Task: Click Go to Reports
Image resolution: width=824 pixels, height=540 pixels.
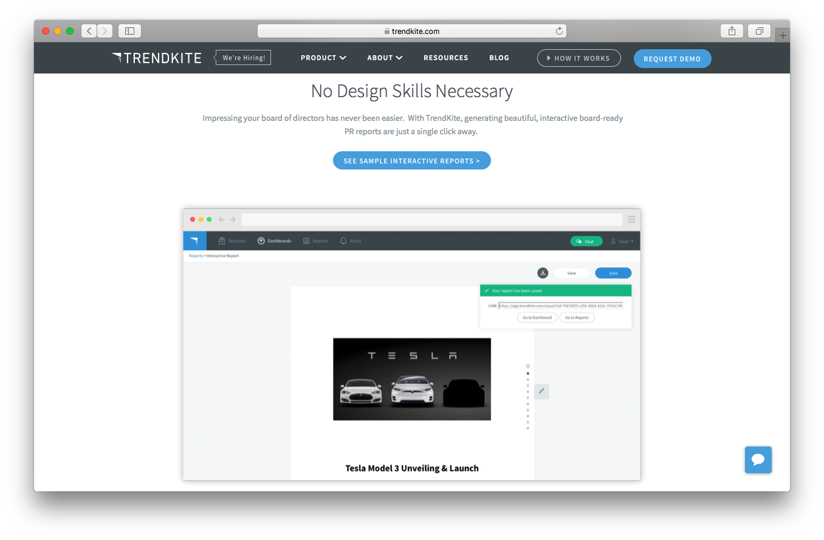Action: point(577,317)
